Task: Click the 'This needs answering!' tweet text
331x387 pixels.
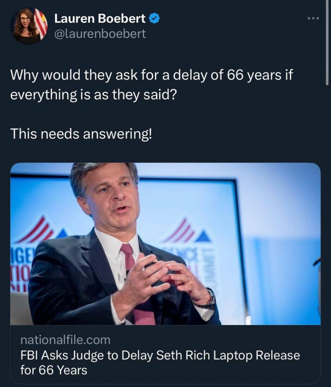Action: [81, 134]
